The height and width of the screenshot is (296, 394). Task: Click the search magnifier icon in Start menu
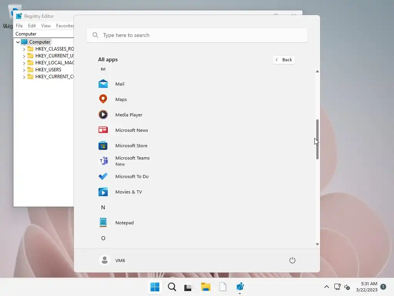[95, 35]
